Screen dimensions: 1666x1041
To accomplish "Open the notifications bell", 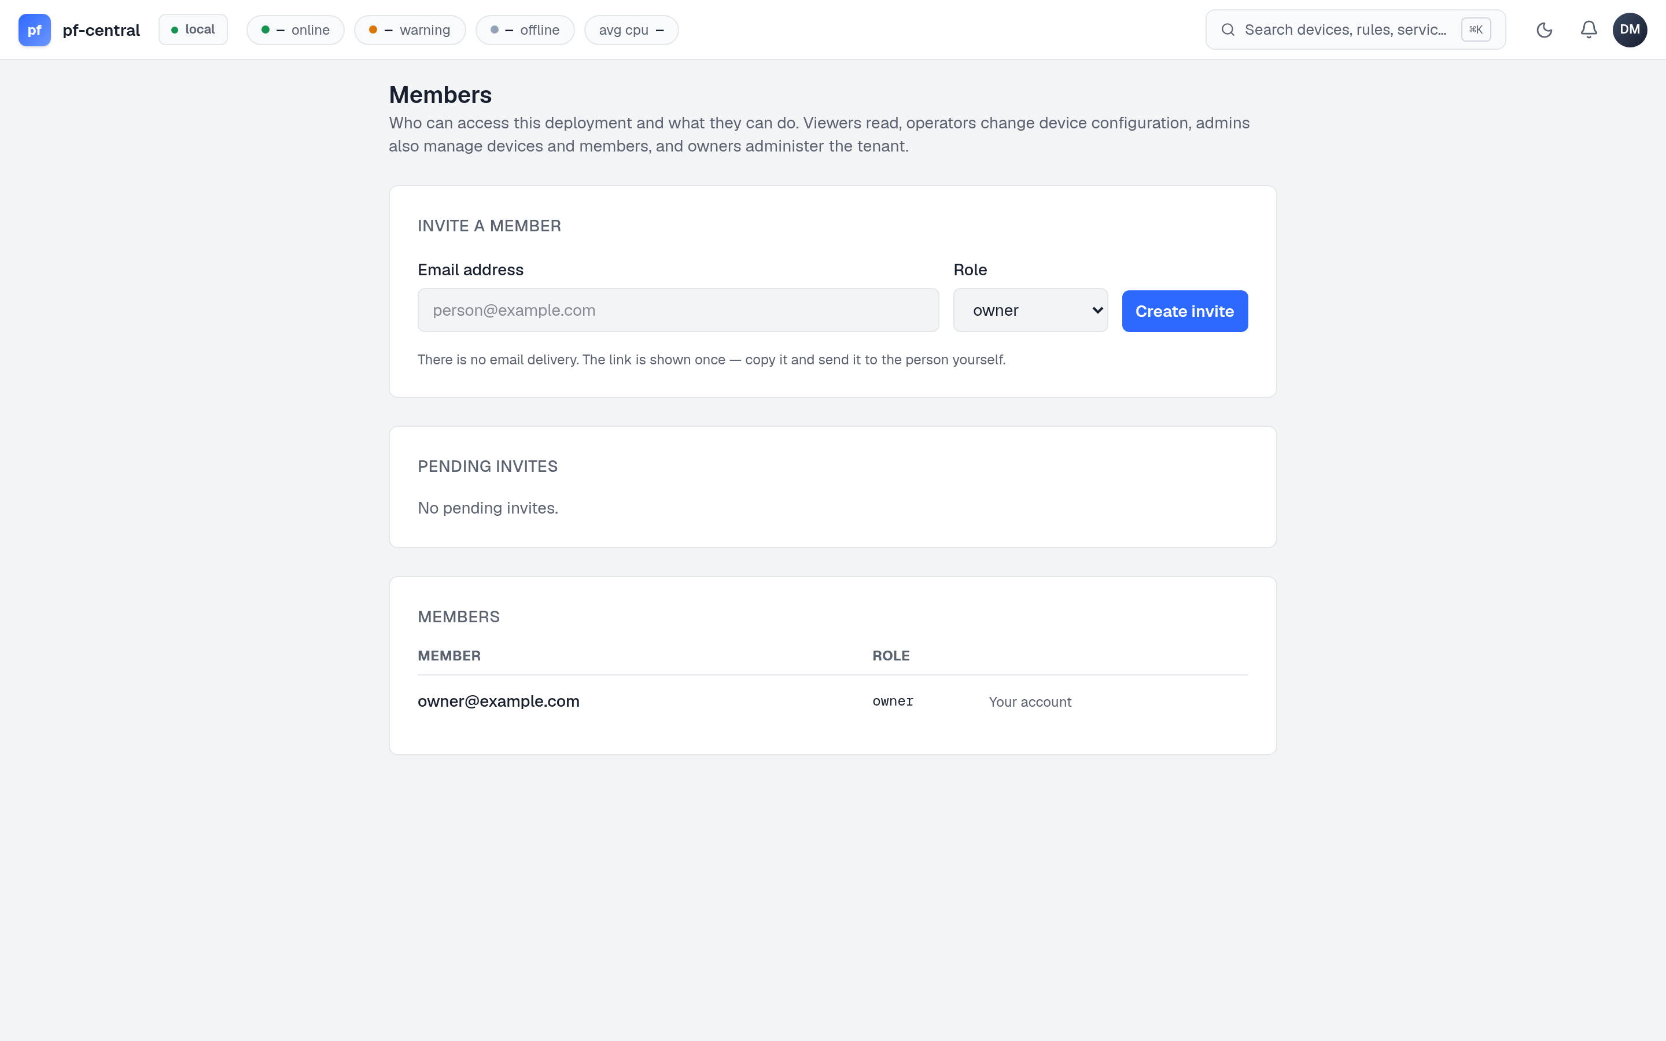I will pos(1588,29).
